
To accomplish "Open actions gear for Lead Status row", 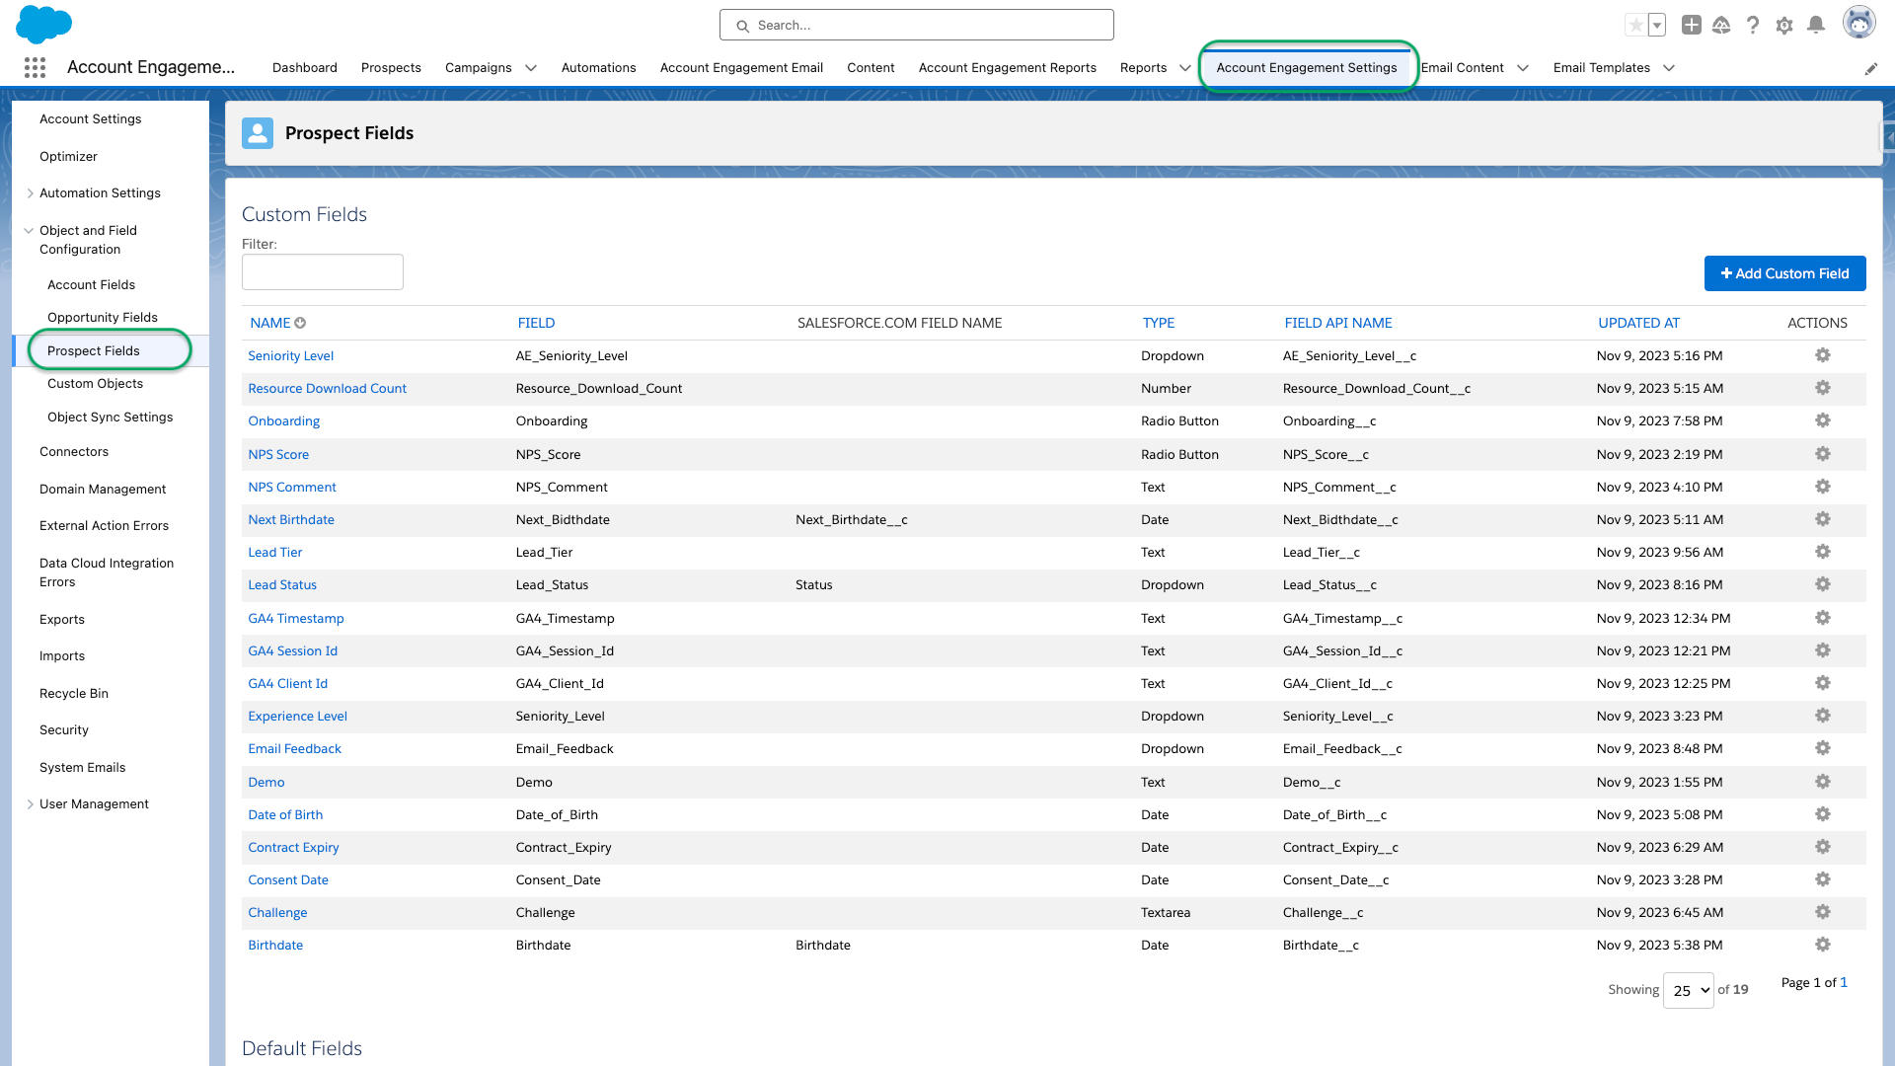I will point(1823,584).
